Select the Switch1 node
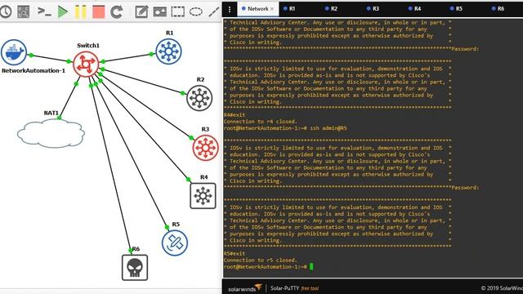523x294 pixels. 86,64
